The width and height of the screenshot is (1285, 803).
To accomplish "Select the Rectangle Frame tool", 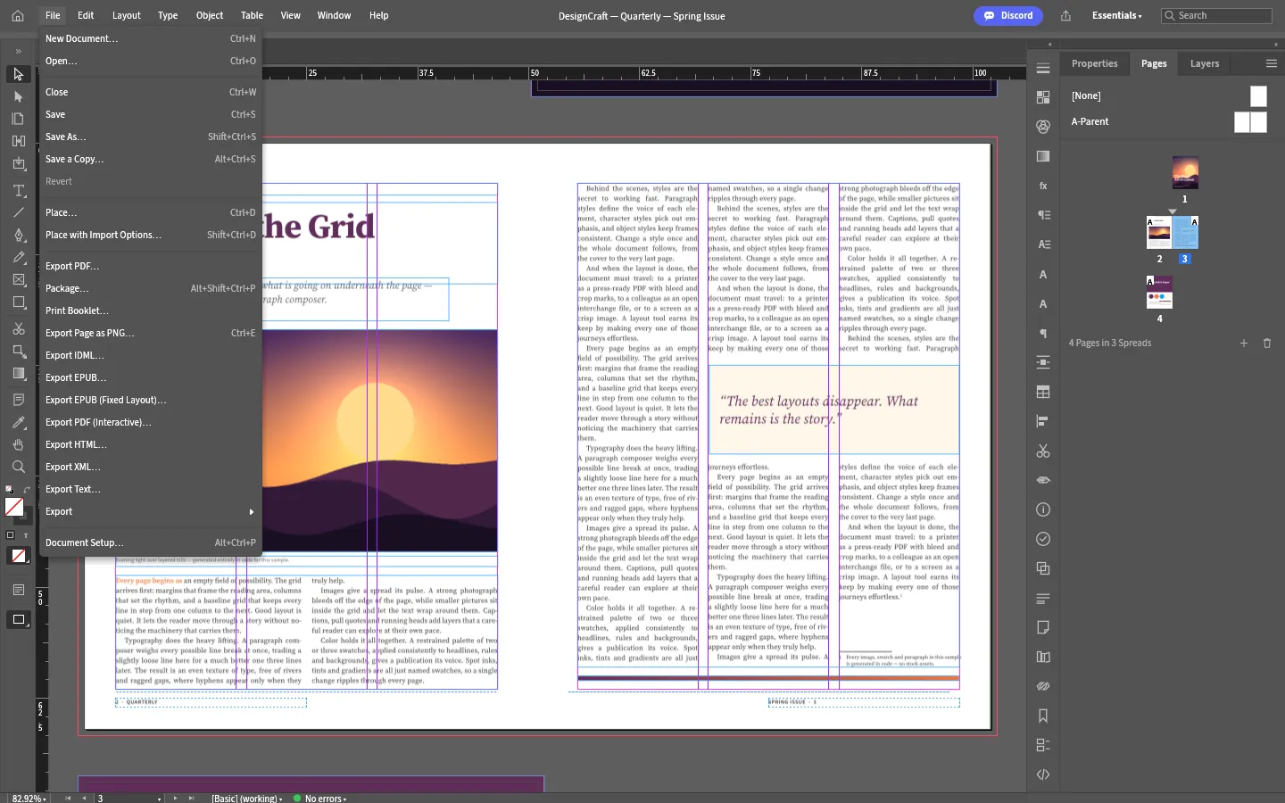I will (18, 279).
